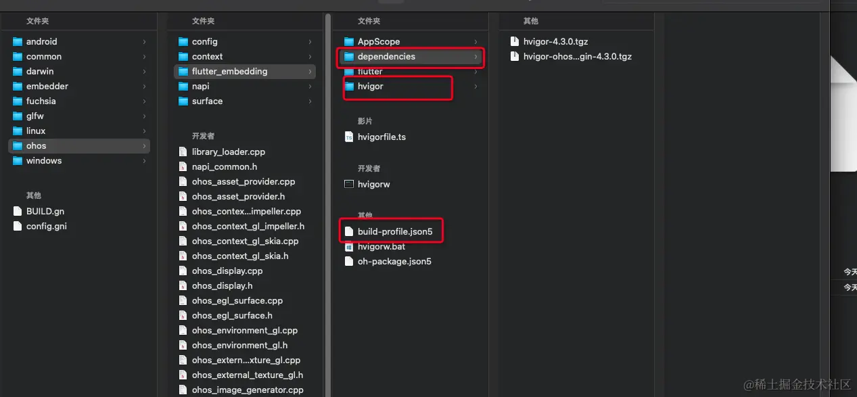Expand the ohos folder chevron
The width and height of the screenshot is (857, 397).
144,145
